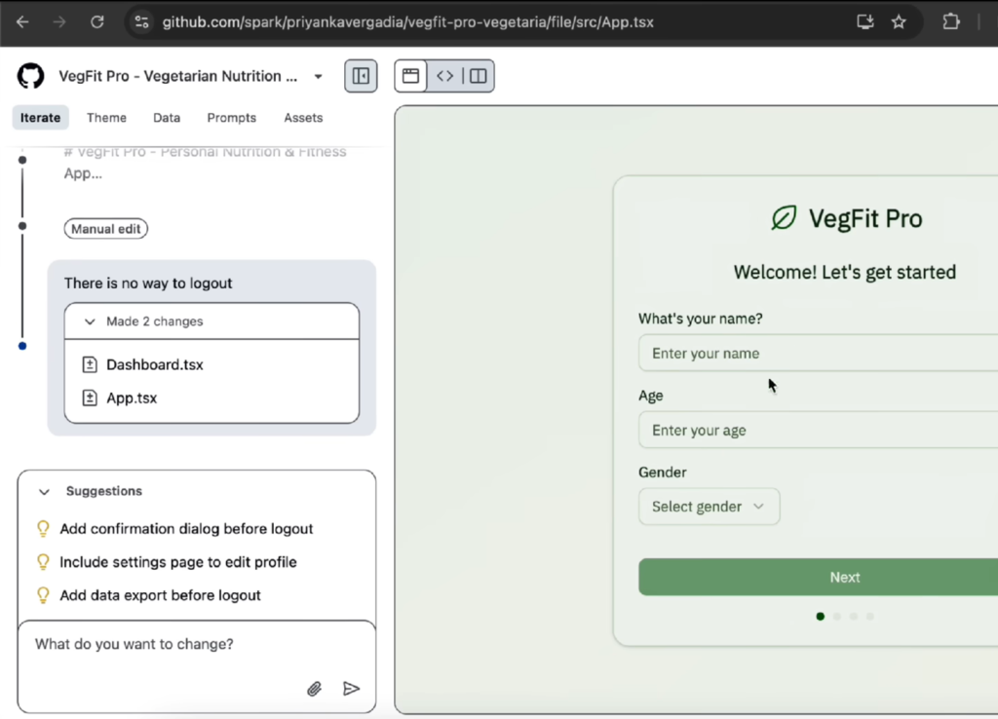Switch to the Theme tab
This screenshot has width=998, height=719.
tap(106, 118)
